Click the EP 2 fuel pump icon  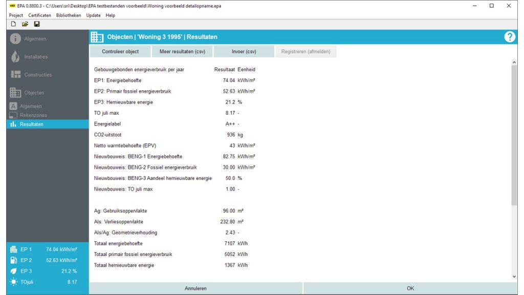13,260
